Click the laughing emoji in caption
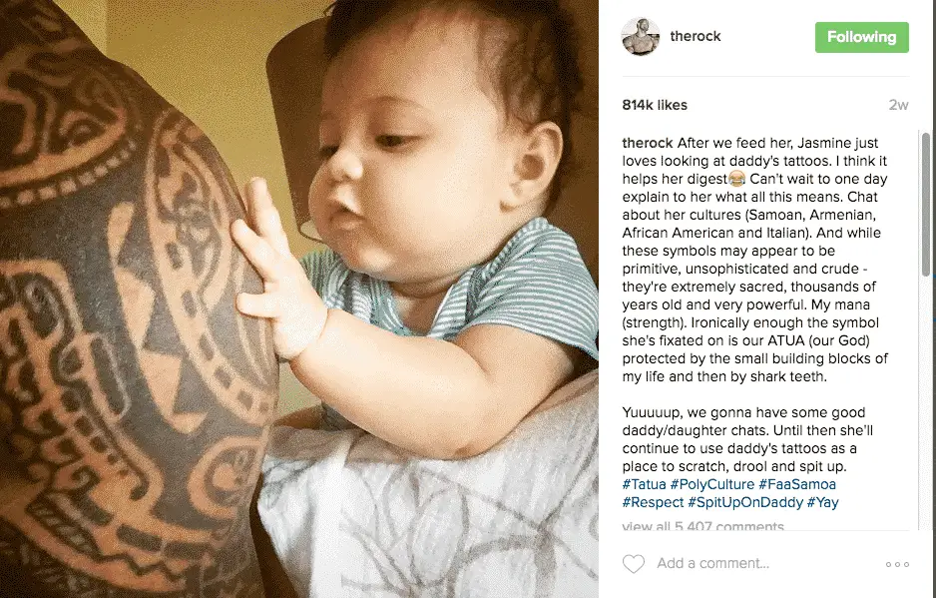 pos(737,179)
